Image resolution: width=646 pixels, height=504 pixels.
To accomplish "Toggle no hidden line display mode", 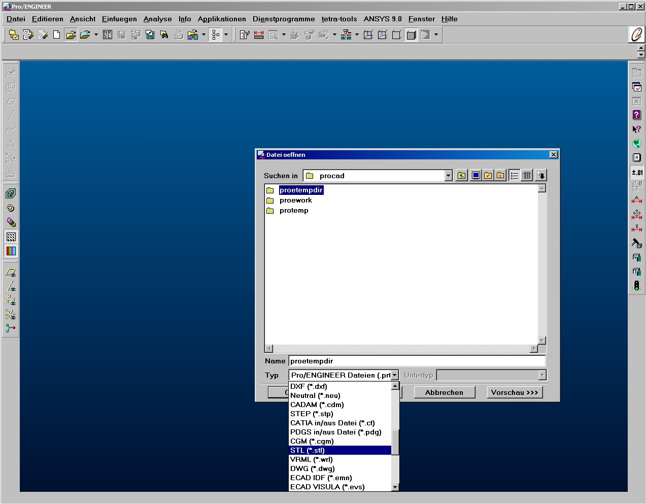I will (x=397, y=35).
